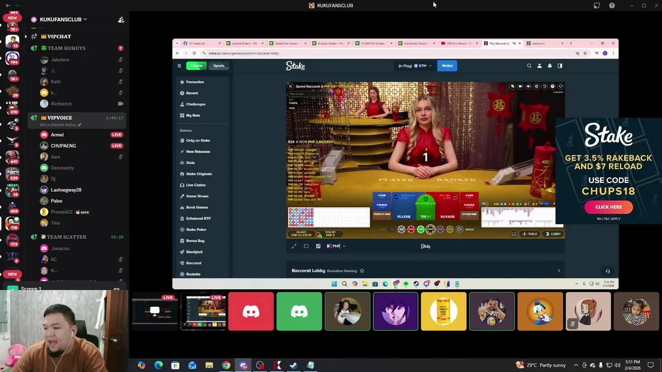
Task: Switch to the Casino tab
Action: click(x=197, y=66)
